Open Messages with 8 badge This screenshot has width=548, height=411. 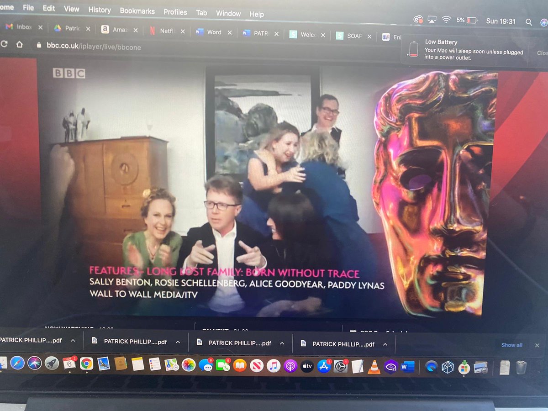[205, 365]
